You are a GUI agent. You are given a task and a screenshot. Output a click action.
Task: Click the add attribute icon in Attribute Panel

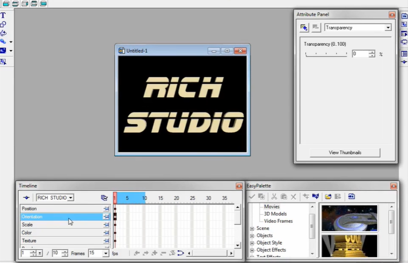click(x=304, y=28)
